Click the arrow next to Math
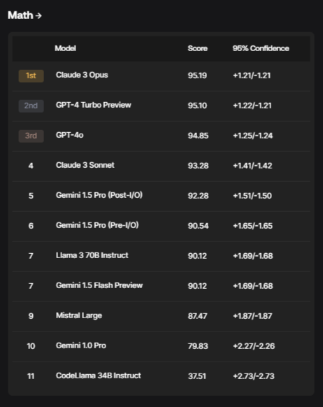This screenshot has height=407, width=323. [38, 16]
